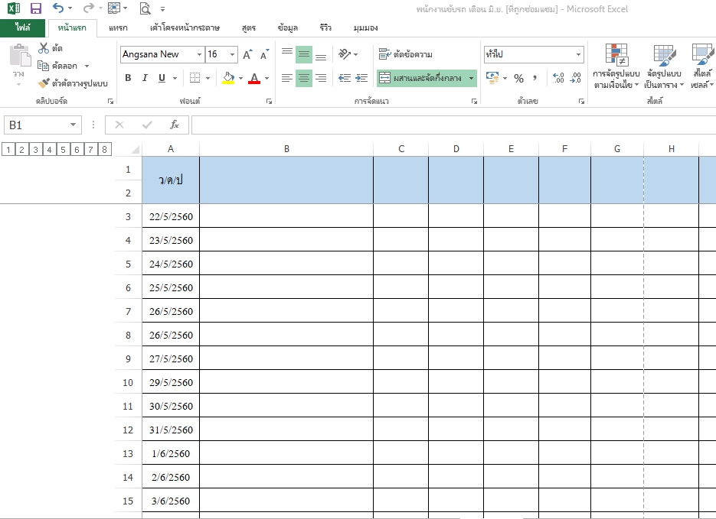The image size is (716, 519).
Task: Open the Merge and Center dropdown arrow
Action: point(471,78)
